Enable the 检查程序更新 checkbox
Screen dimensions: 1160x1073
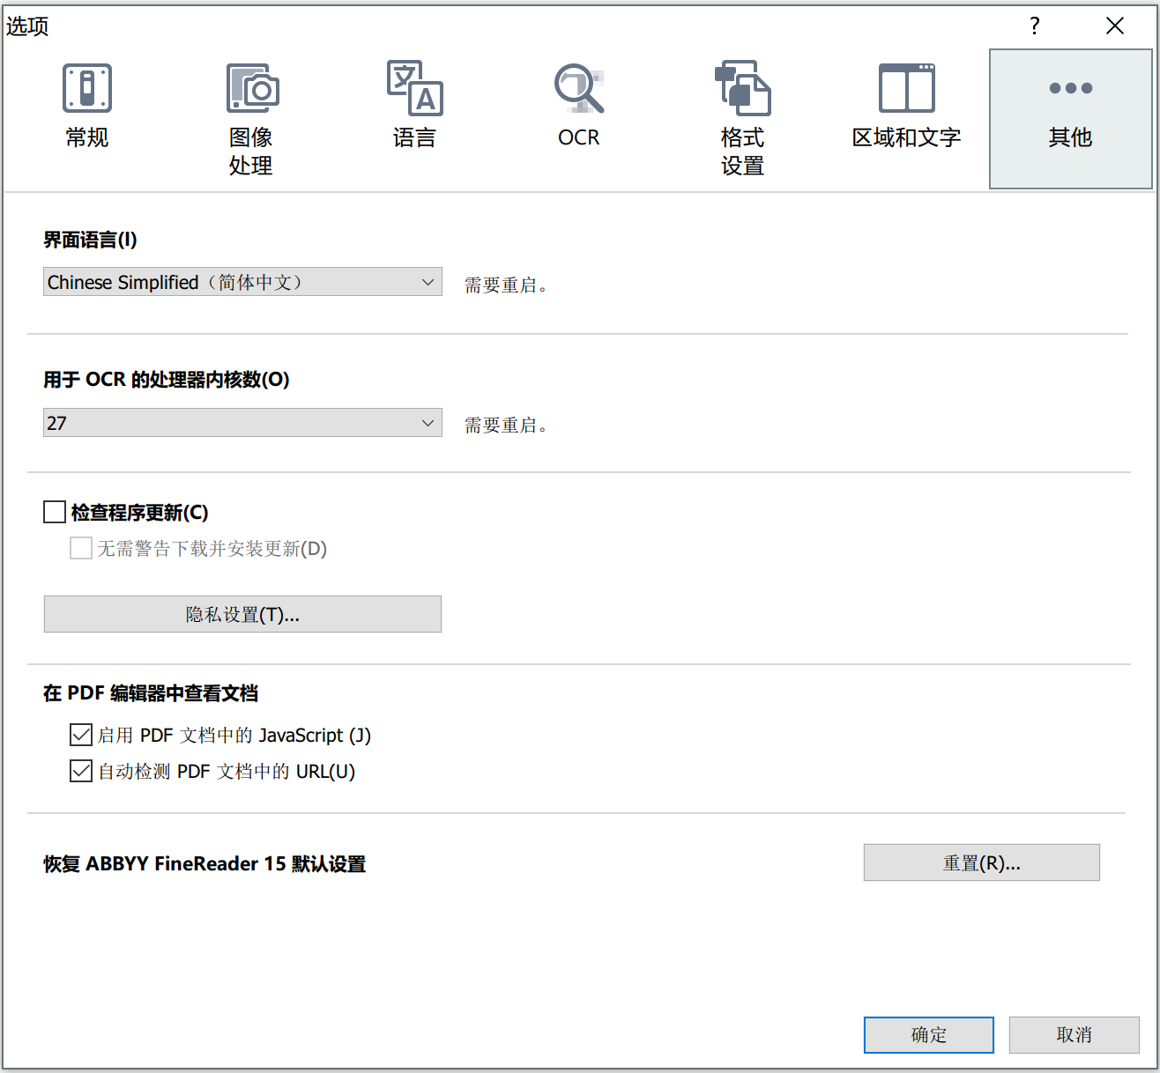coord(55,512)
